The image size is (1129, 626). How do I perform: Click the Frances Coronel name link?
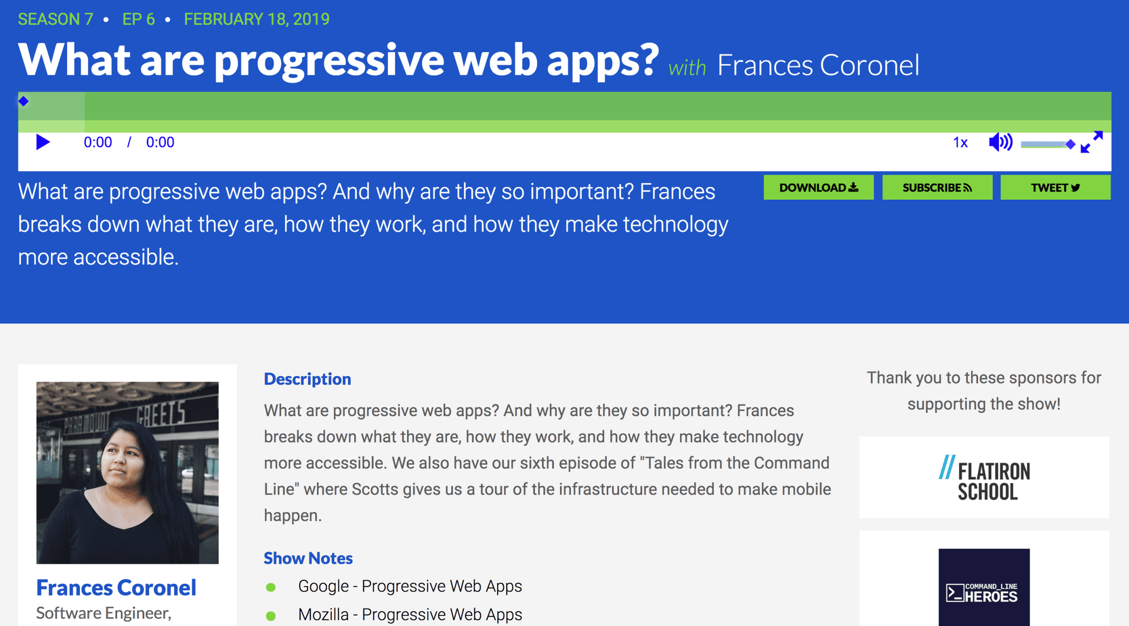(x=116, y=587)
